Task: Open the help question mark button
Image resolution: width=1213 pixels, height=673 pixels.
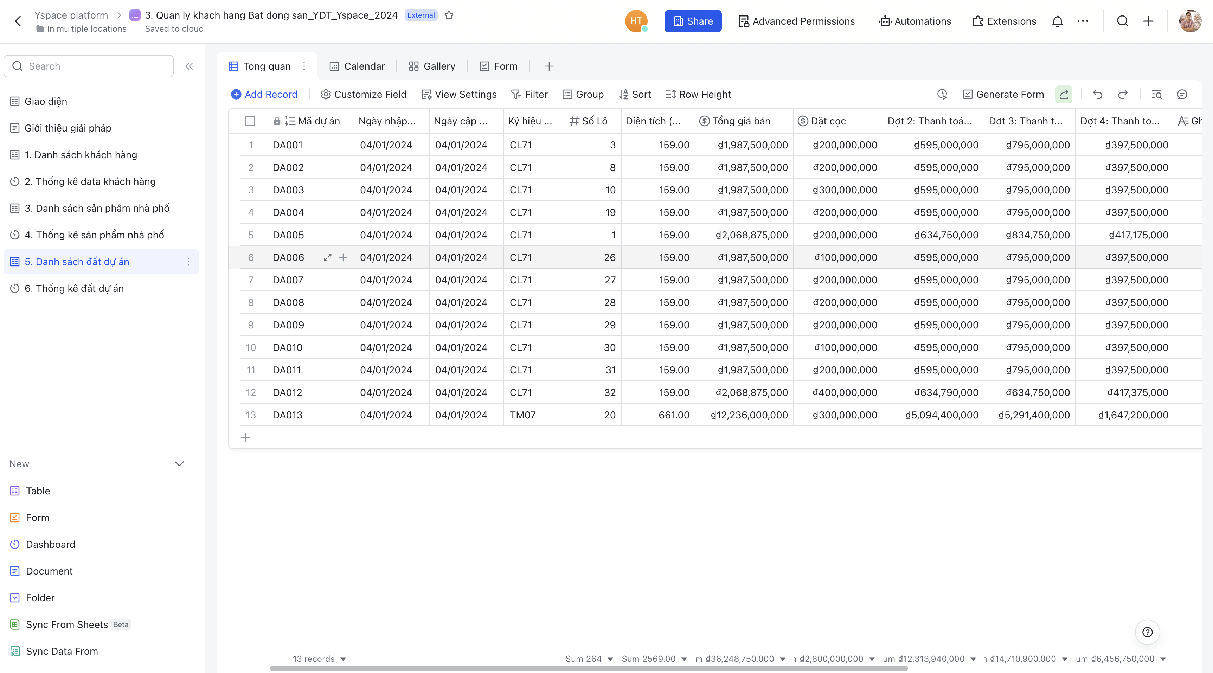Action: pos(1148,632)
